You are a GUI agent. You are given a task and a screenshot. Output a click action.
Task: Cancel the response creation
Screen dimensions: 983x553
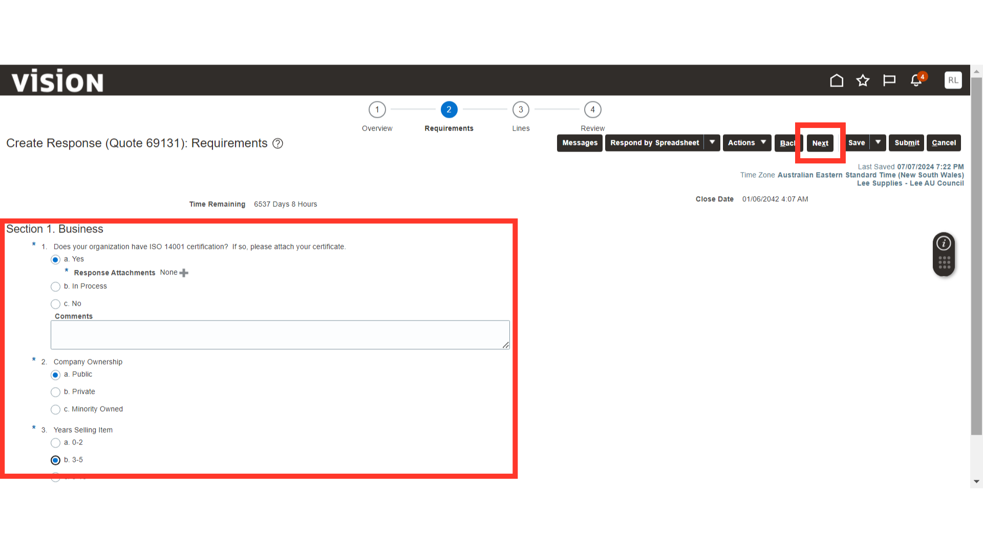(x=944, y=143)
